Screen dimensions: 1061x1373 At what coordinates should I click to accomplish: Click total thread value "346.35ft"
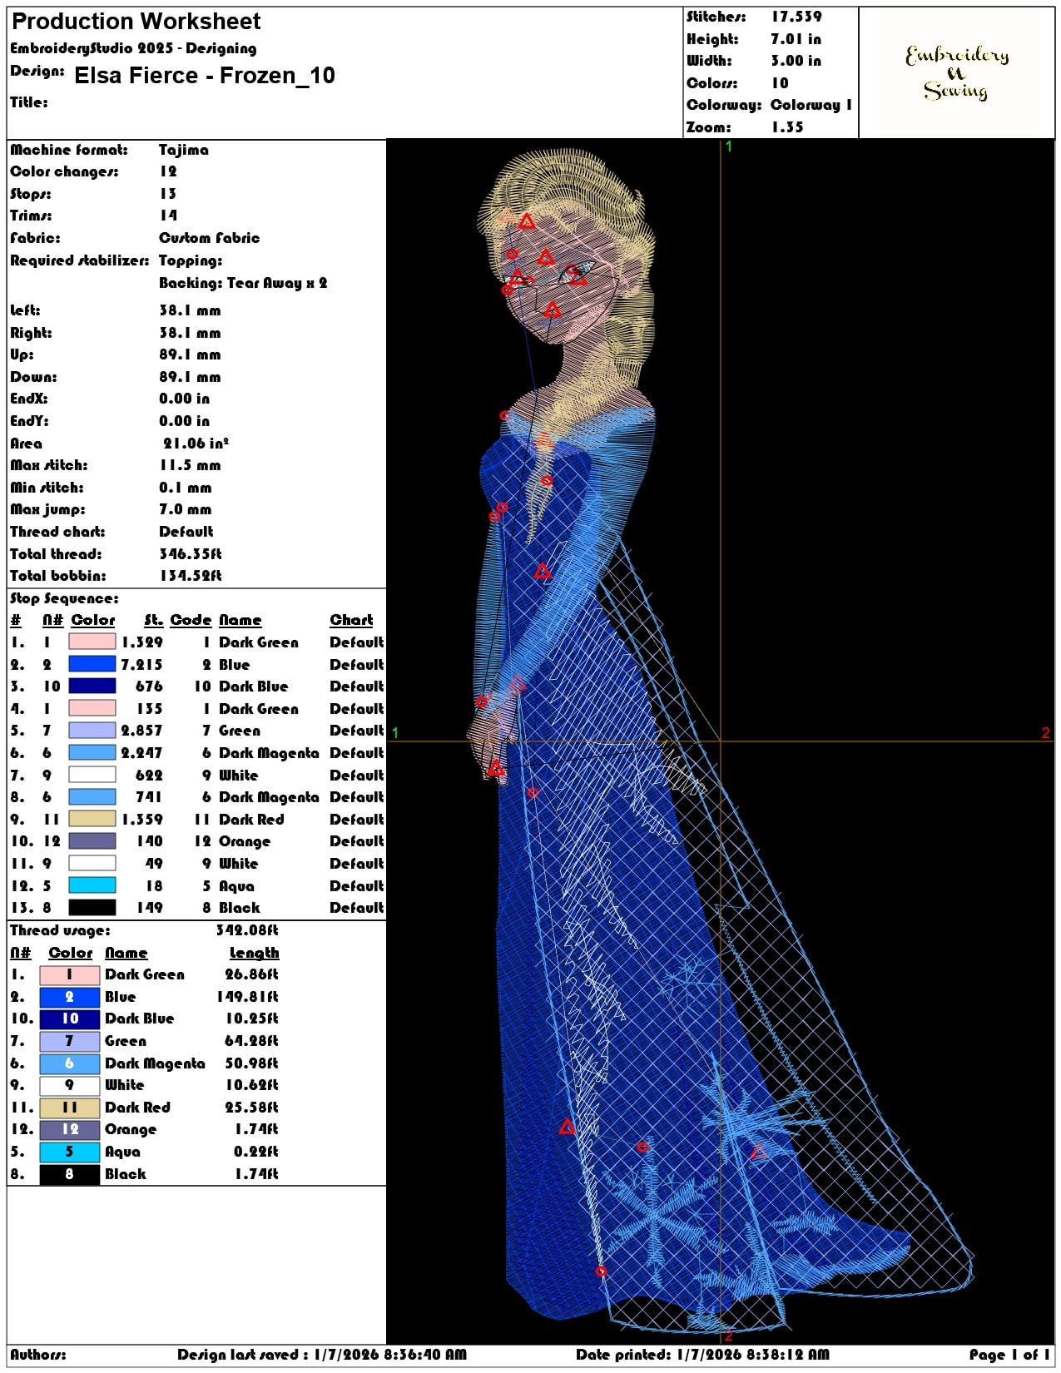tap(191, 554)
